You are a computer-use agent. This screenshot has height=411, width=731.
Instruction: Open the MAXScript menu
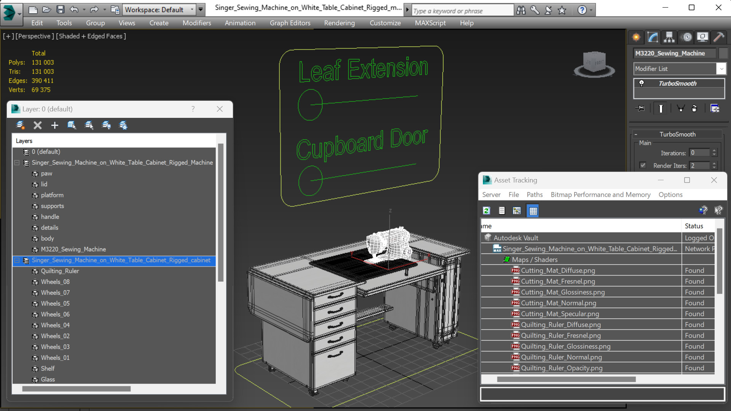430,23
